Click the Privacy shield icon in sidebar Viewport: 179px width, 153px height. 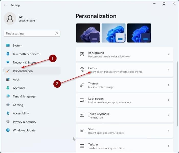8,122
